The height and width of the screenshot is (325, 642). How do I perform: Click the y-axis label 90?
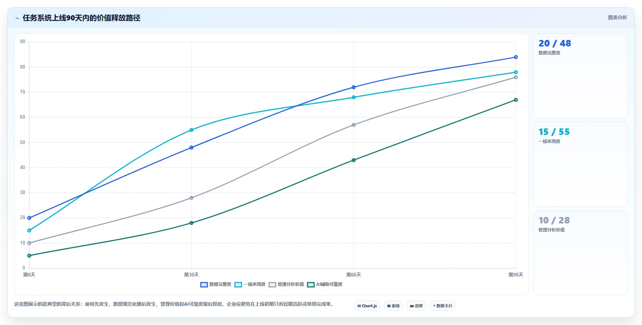coord(23,42)
